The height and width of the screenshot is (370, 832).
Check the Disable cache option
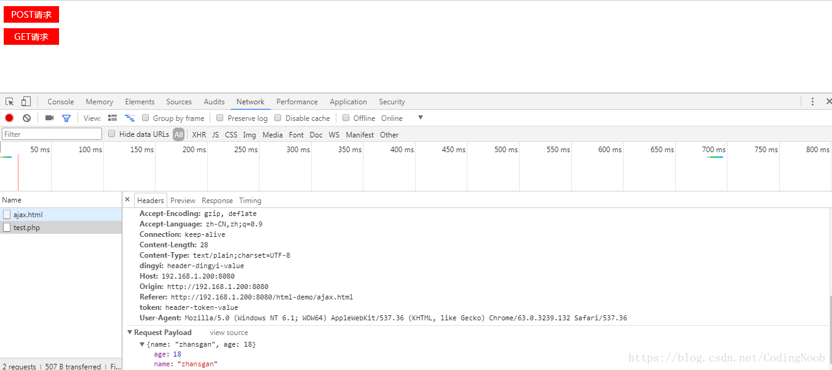(278, 118)
